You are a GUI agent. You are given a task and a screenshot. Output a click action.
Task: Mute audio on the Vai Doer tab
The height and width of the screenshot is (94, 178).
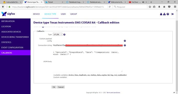pos(143,2)
